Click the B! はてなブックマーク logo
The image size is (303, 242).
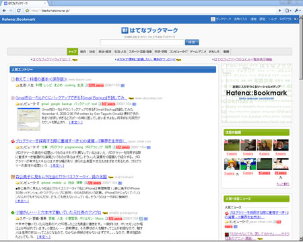[x=149, y=30]
